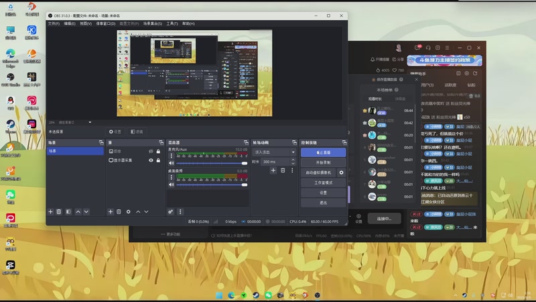Toggle visibility of the image source
The height and width of the screenshot is (302, 536).
pos(151,151)
